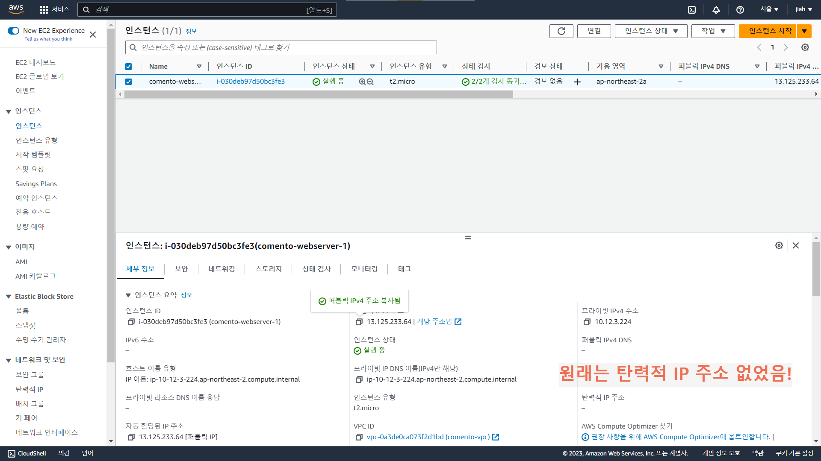Switch to 보안 tab

(x=181, y=269)
